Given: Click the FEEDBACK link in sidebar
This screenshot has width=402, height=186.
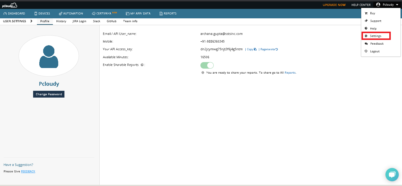Looking at the screenshot, I should [x=28, y=172].
